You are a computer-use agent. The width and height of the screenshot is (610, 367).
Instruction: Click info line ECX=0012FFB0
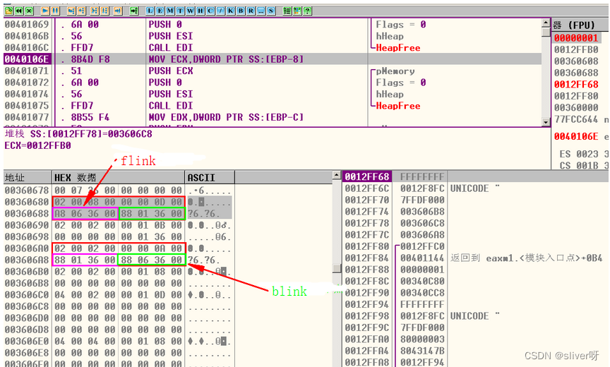37,145
